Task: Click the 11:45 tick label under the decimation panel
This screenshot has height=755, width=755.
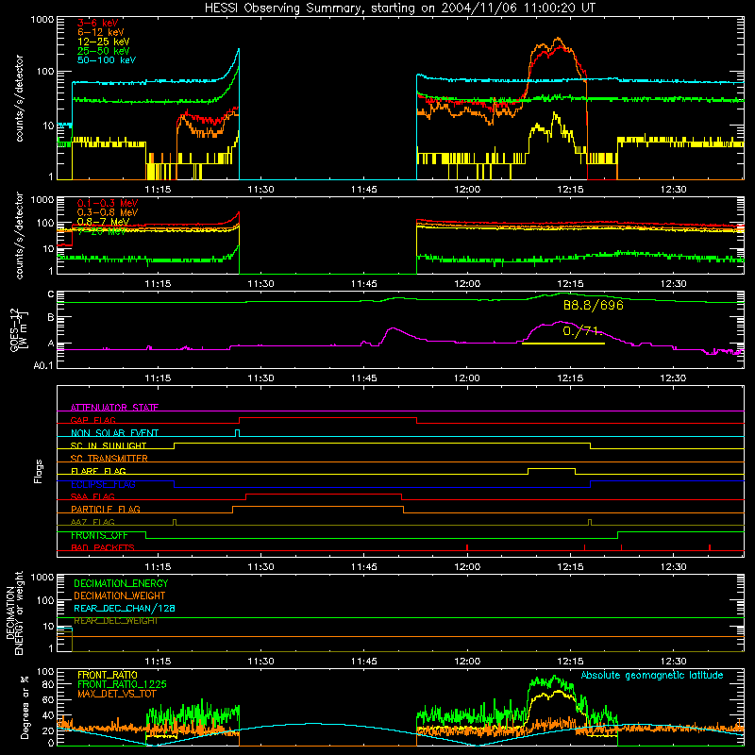Action: click(364, 661)
